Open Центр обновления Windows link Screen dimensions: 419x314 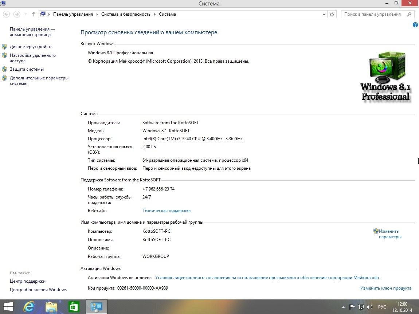pos(38,290)
